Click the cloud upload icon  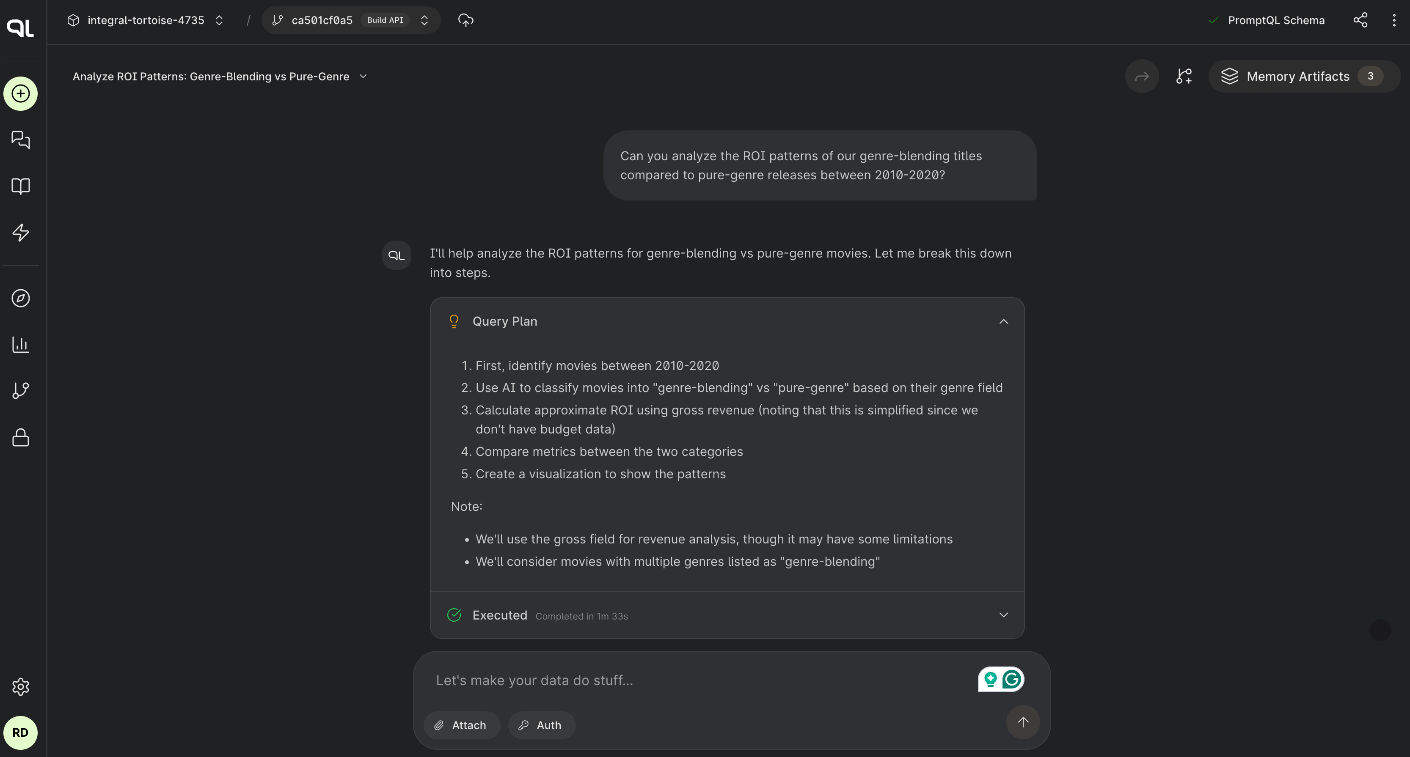pyautogui.click(x=465, y=20)
